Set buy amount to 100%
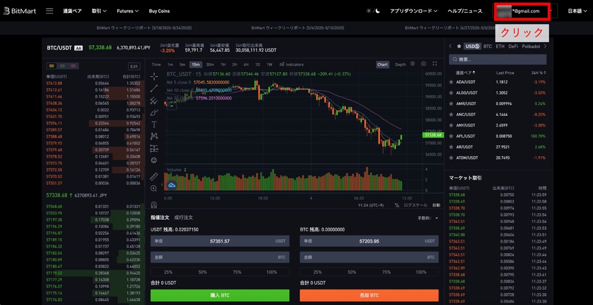The image size is (593, 305). click(x=272, y=272)
